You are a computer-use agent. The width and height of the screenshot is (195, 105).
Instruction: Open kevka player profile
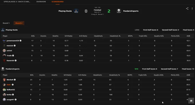click(9, 94)
